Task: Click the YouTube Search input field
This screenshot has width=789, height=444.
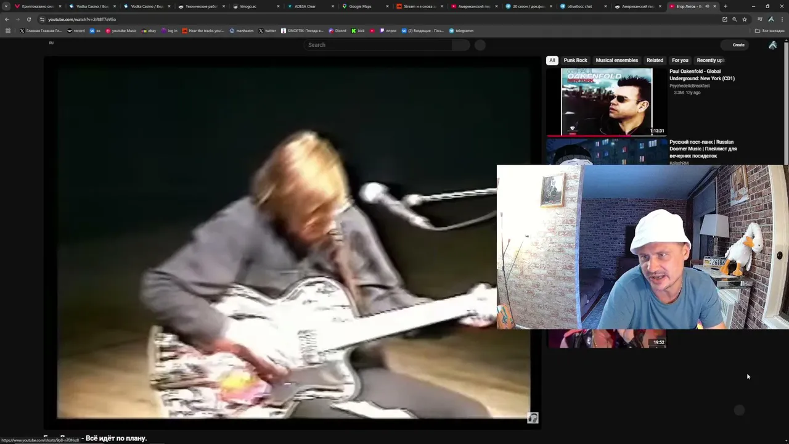Action: tap(378, 44)
